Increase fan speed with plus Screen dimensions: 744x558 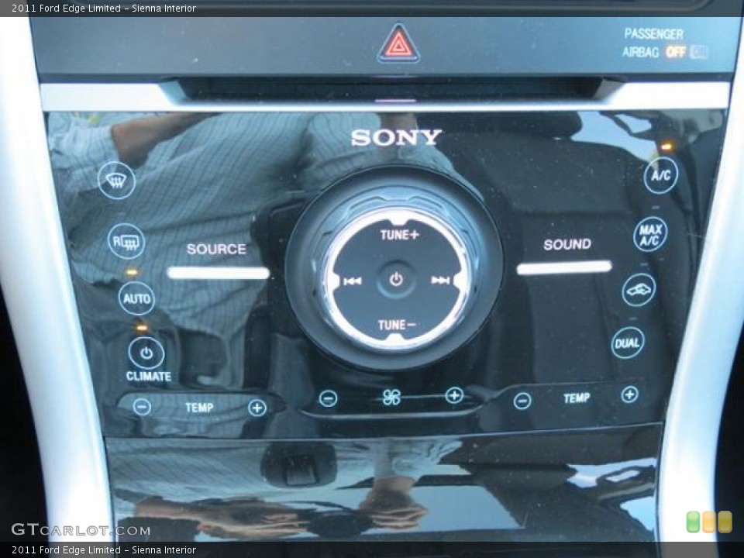454,394
